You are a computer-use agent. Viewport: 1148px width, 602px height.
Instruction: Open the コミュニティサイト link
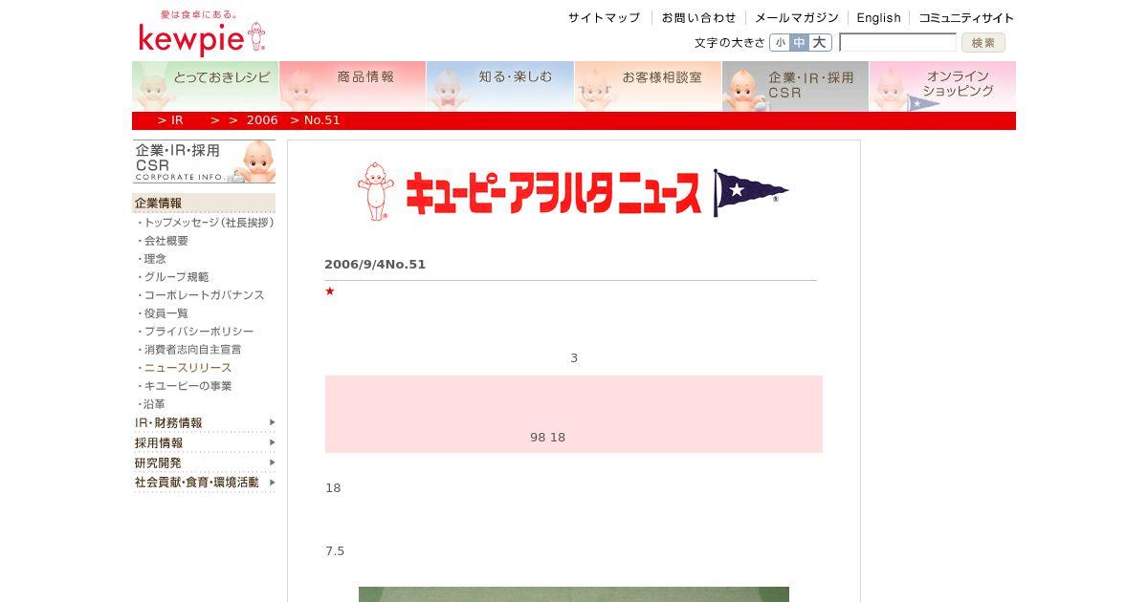tap(966, 18)
